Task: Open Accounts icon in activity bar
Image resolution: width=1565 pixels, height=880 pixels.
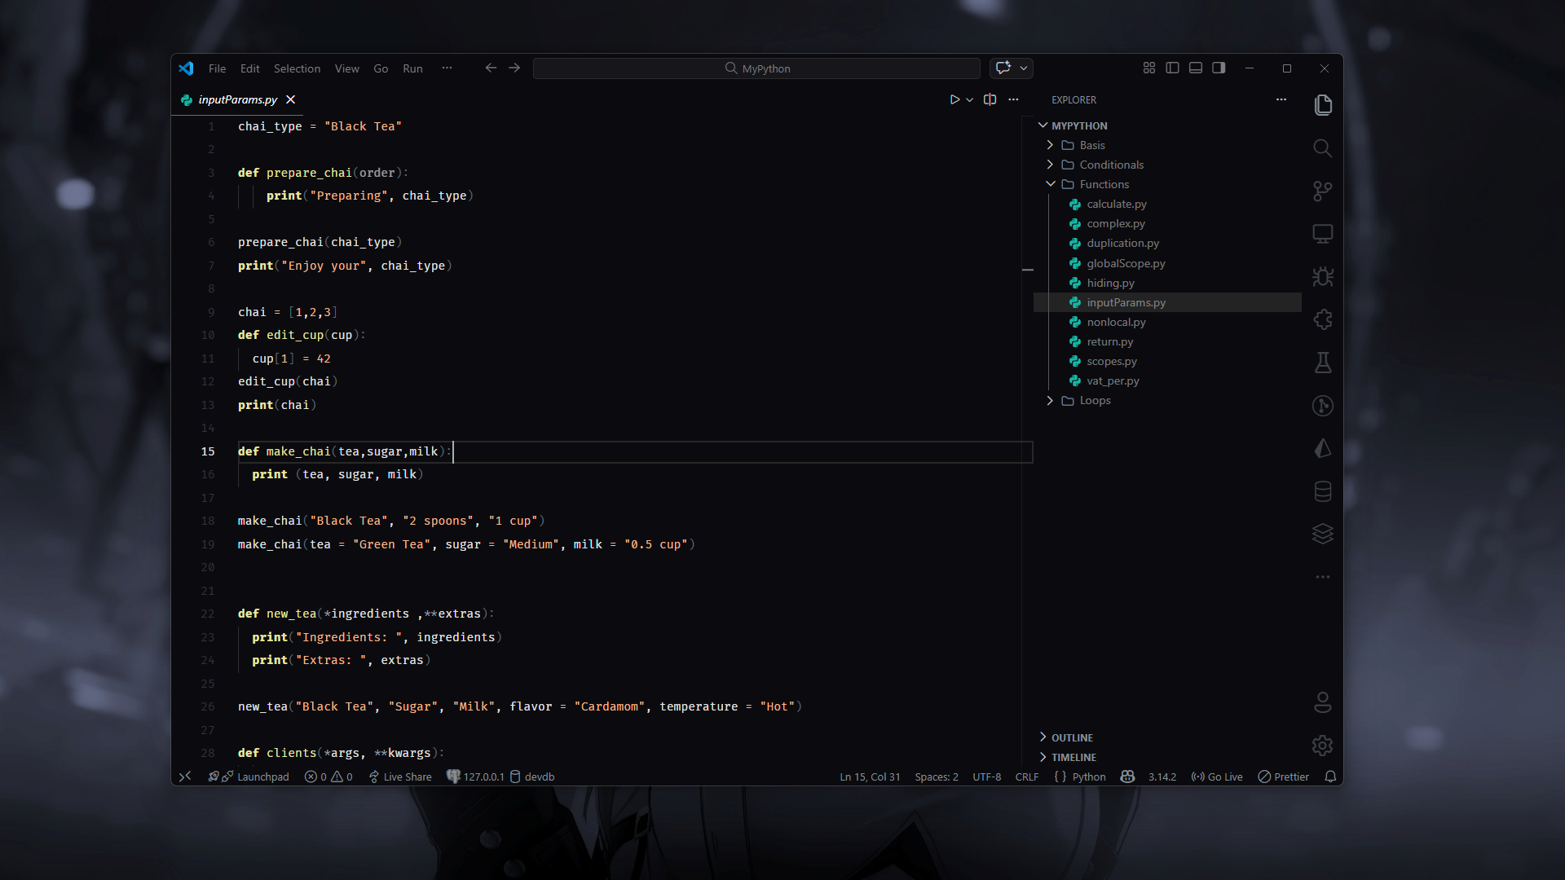Action: tap(1323, 702)
